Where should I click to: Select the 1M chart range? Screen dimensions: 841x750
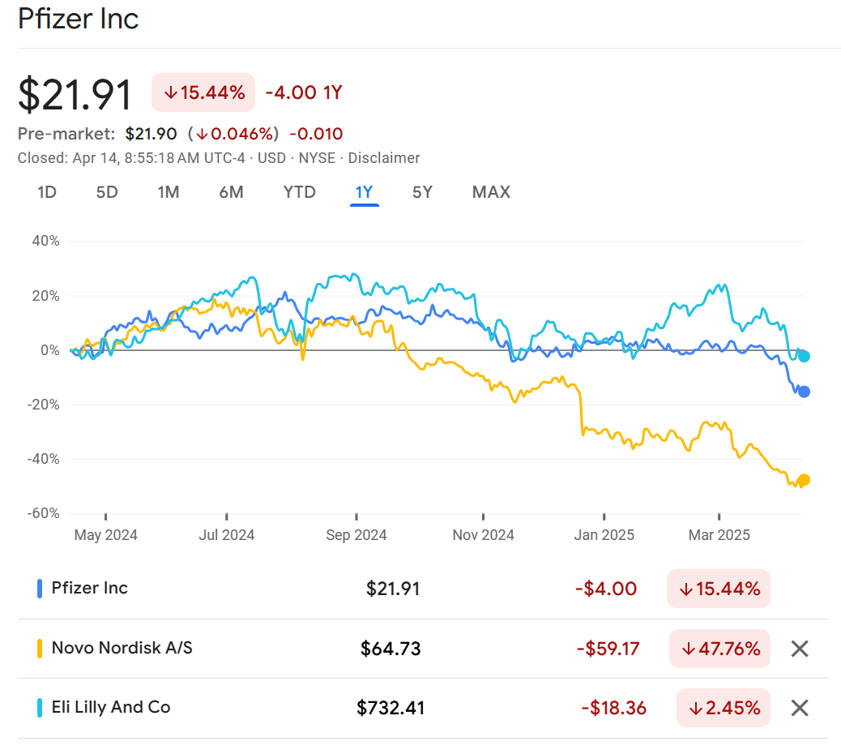click(x=169, y=192)
